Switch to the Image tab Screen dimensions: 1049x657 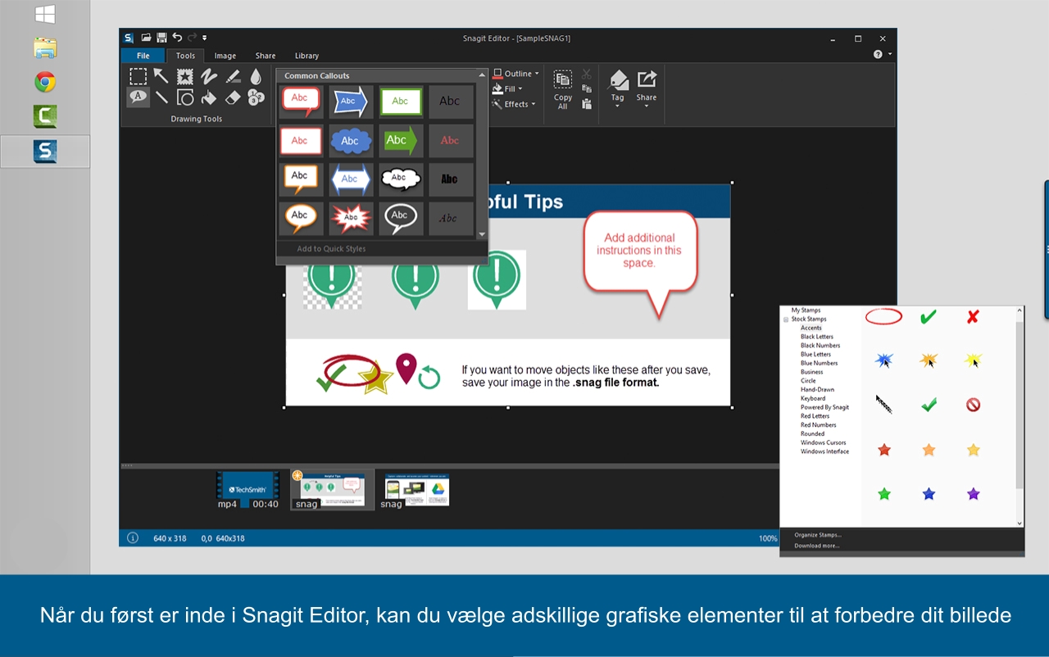click(225, 55)
